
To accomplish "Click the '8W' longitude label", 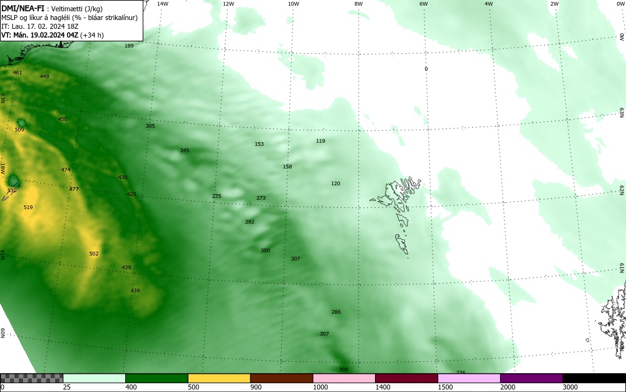I will point(359,4).
